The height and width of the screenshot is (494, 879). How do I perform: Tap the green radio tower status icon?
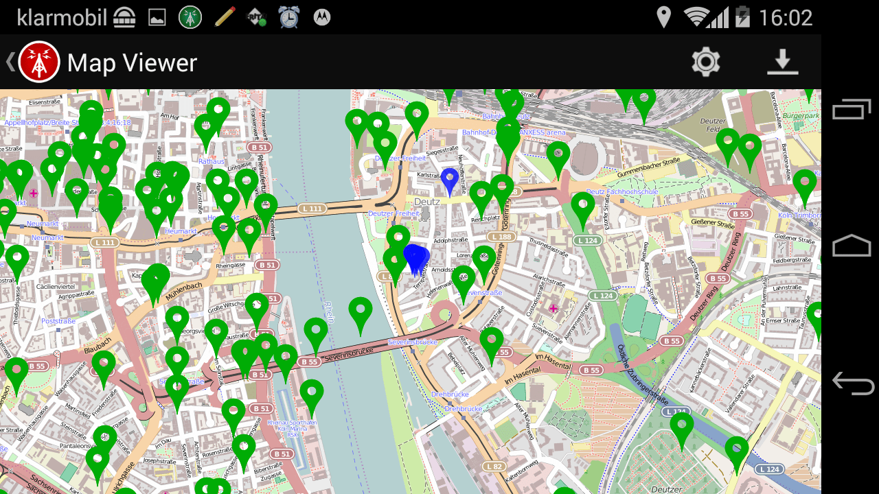(190, 17)
